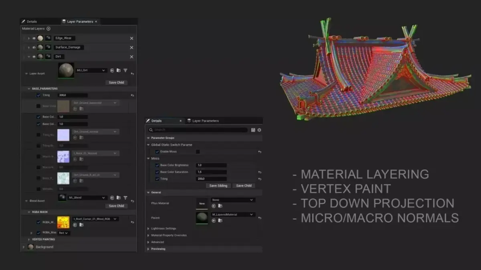481x270 pixels.
Task: Click Save Child in center Details panel
Action: coord(244,186)
